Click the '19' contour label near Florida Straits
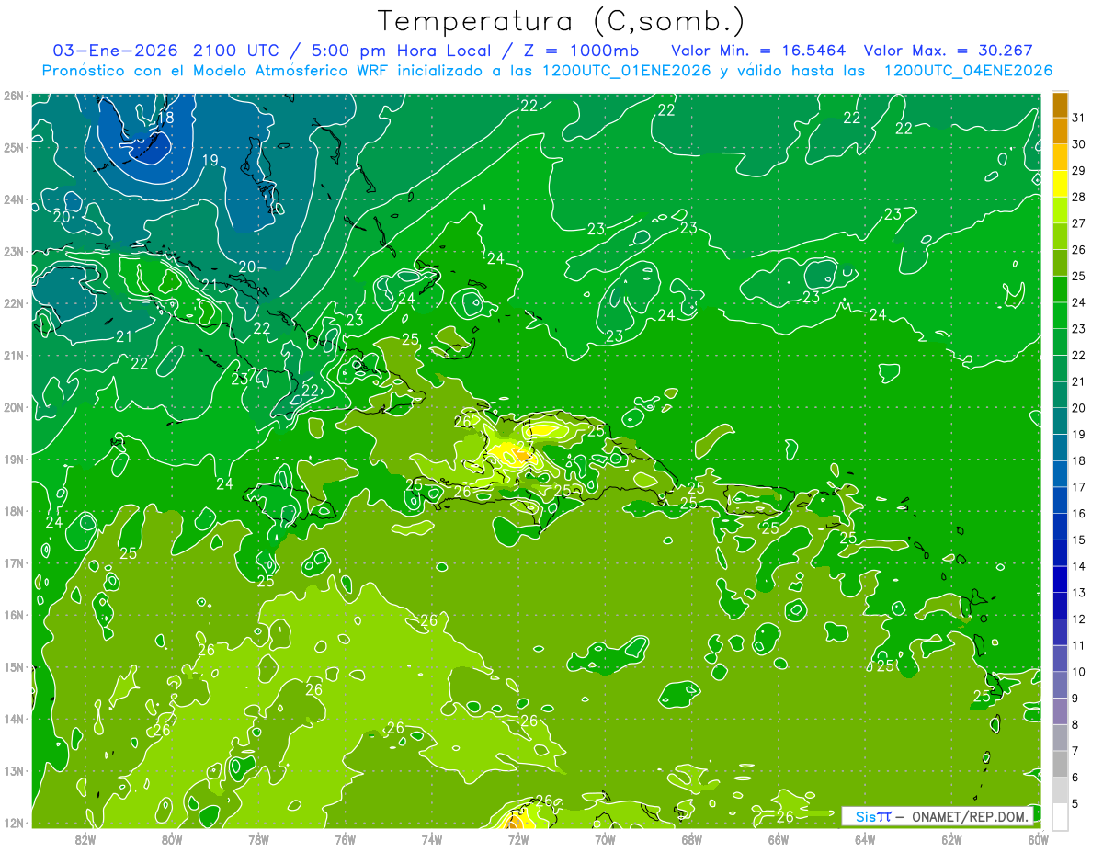Viewport: 1103px width, 852px height. tap(210, 161)
